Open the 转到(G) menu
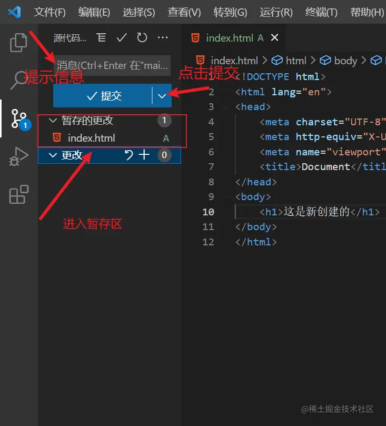Screen dimensions: 386x426 pos(230,12)
